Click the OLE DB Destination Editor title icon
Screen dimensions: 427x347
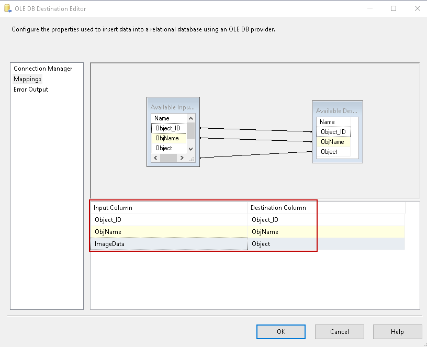click(7, 8)
